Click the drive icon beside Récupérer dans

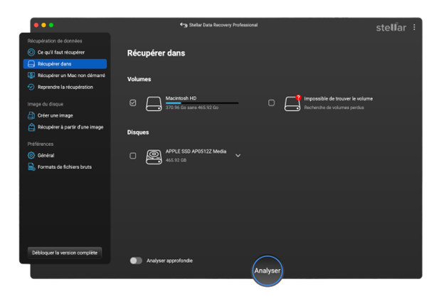click(31, 64)
